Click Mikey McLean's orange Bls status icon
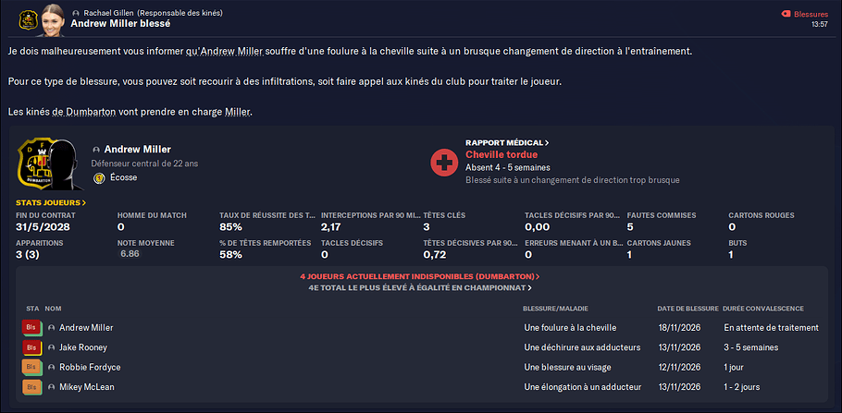This screenshot has width=842, height=413. pos(31,387)
